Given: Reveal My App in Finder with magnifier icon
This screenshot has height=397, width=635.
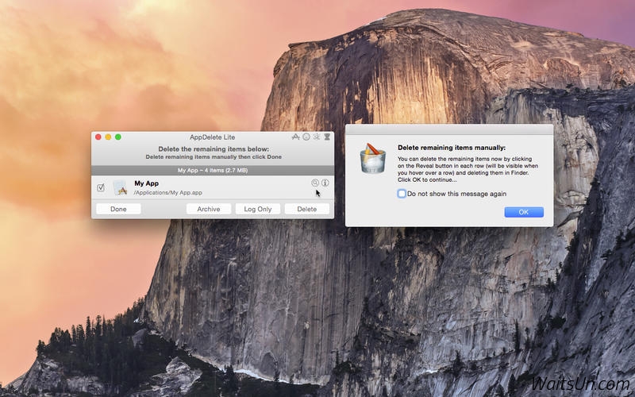Looking at the screenshot, I should (x=314, y=183).
